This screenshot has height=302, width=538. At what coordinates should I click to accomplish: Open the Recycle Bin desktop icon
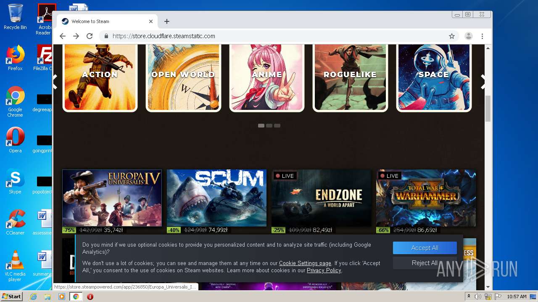15,17
